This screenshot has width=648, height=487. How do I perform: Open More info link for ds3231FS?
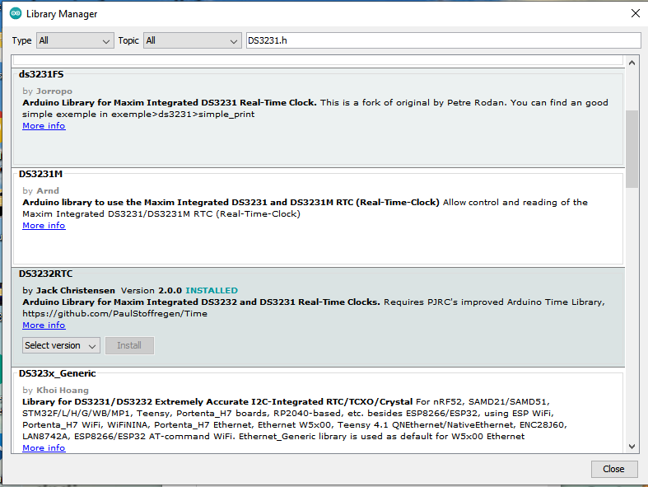point(44,126)
